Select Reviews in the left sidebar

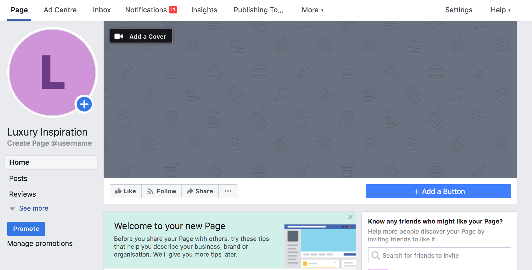(22, 194)
